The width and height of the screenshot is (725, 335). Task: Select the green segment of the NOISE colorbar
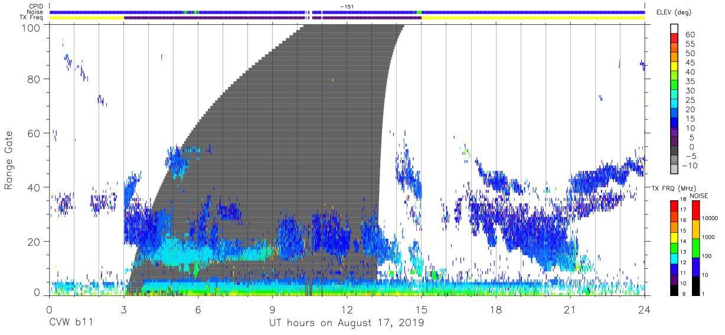[x=695, y=248]
